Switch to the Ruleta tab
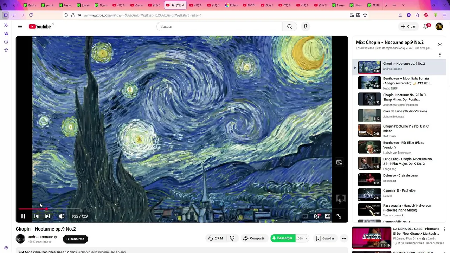The height and width of the screenshot is (253, 450). (231, 5)
